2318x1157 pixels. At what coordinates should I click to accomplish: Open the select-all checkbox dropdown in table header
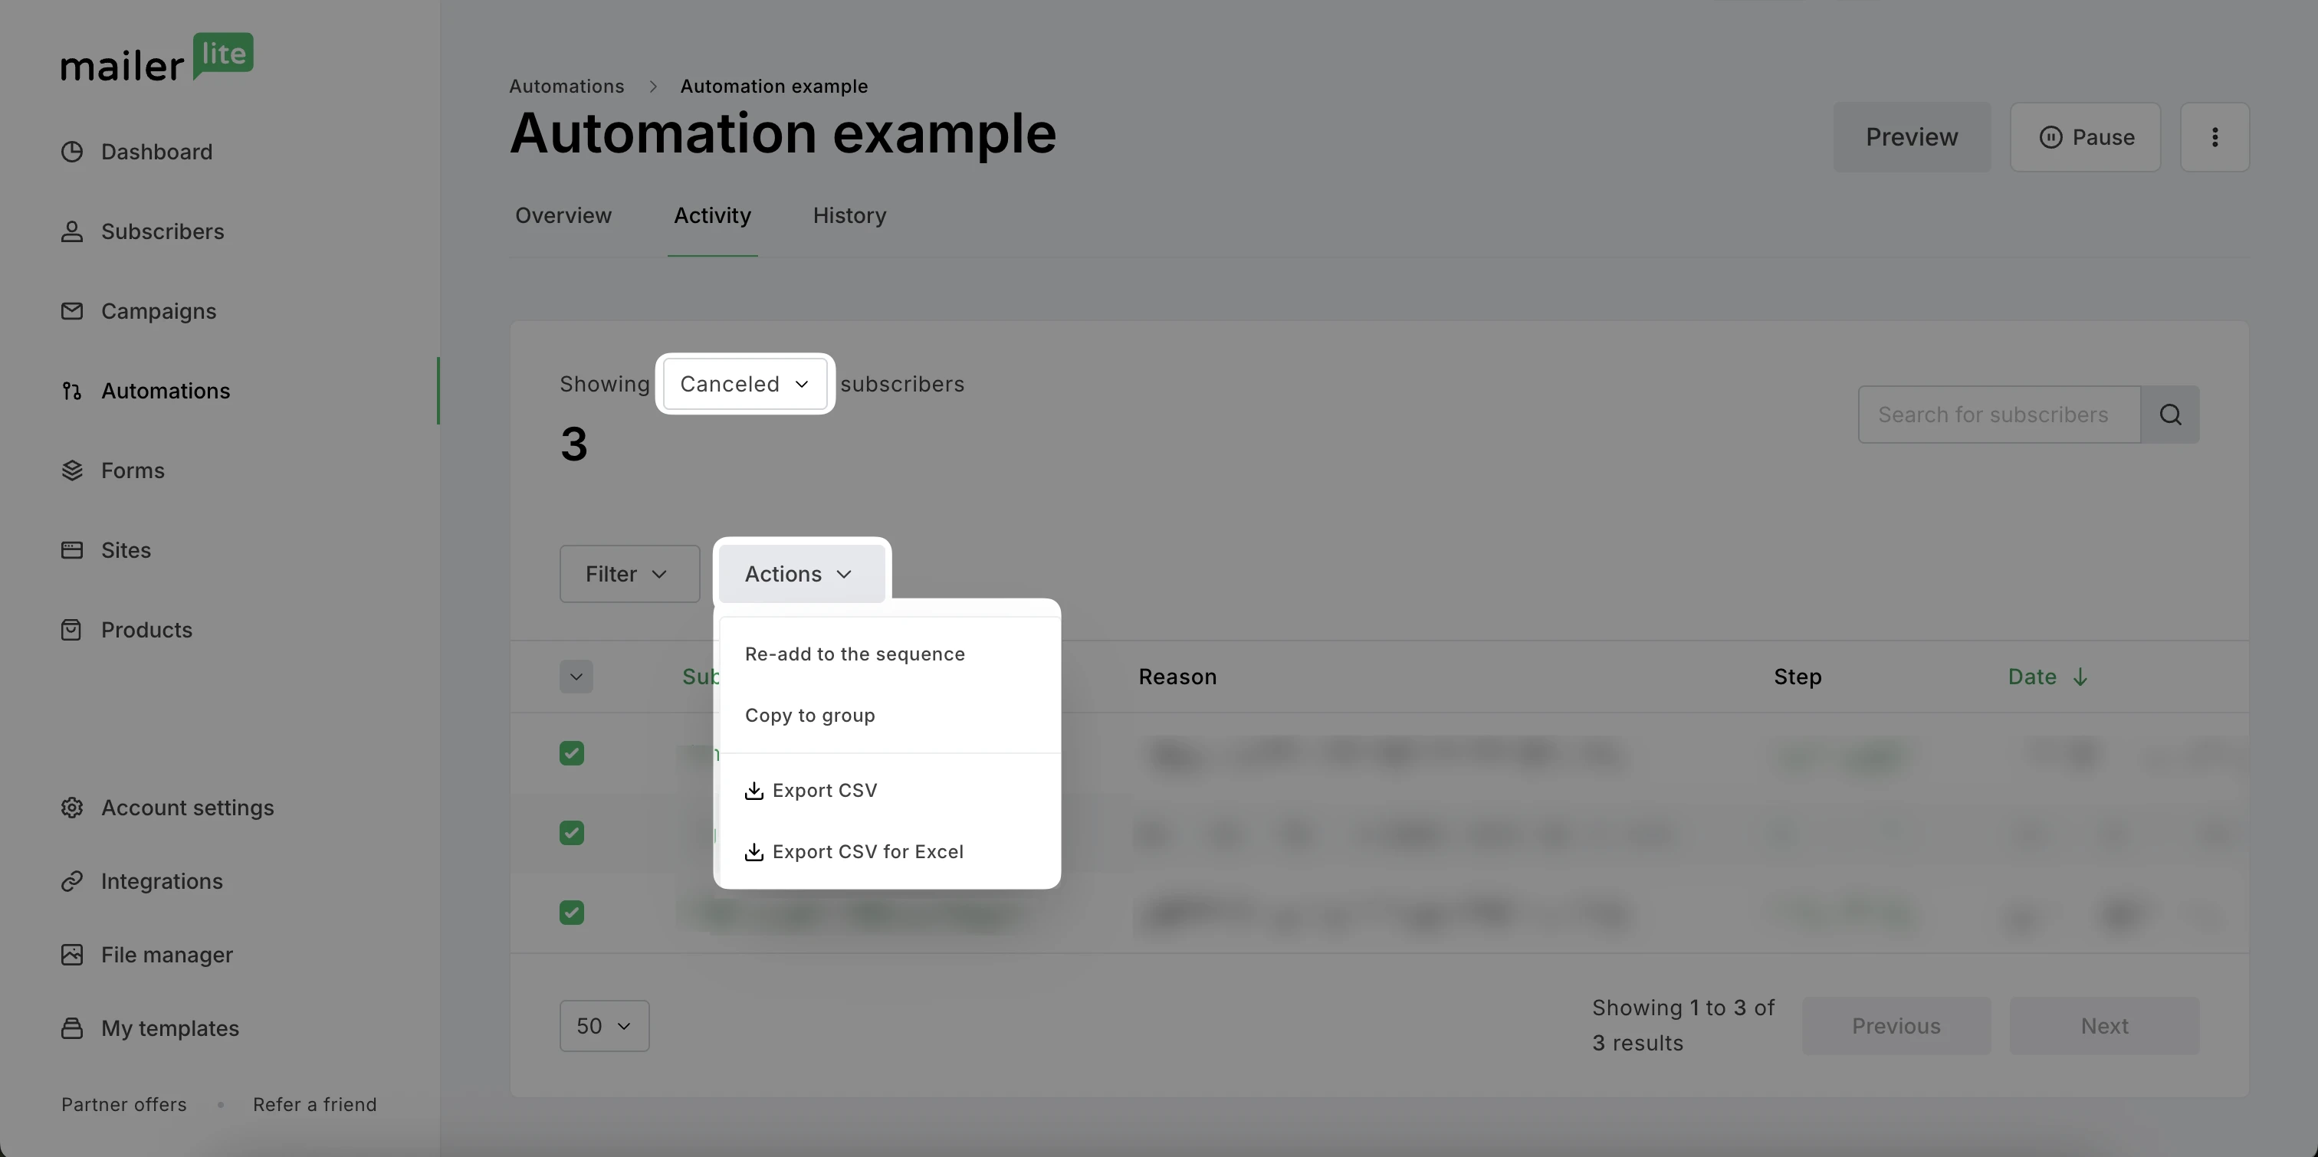tap(576, 677)
